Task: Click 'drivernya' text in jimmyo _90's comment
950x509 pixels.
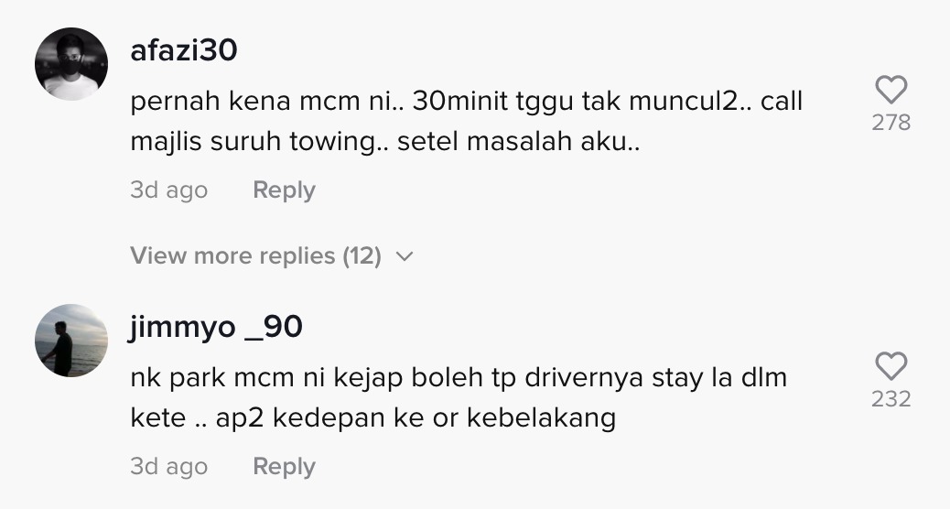Action: (583, 379)
